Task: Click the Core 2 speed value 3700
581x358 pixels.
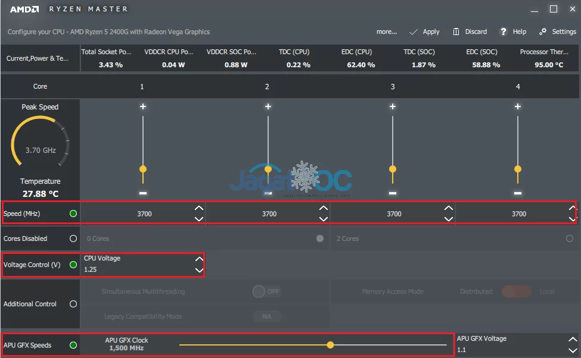Action: (x=269, y=213)
